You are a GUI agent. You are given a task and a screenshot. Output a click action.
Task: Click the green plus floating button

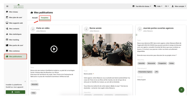pos(181,90)
